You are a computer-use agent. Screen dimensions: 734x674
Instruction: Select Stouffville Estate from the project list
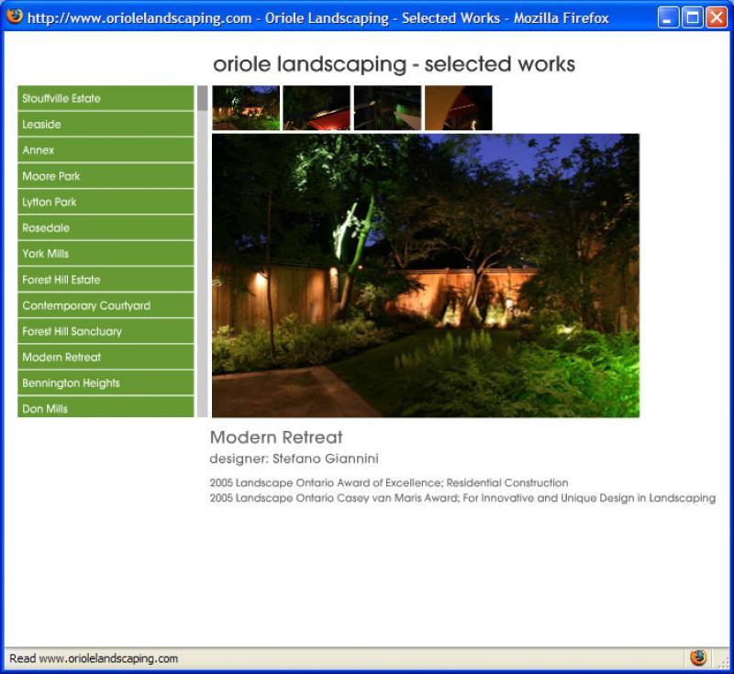106,98
